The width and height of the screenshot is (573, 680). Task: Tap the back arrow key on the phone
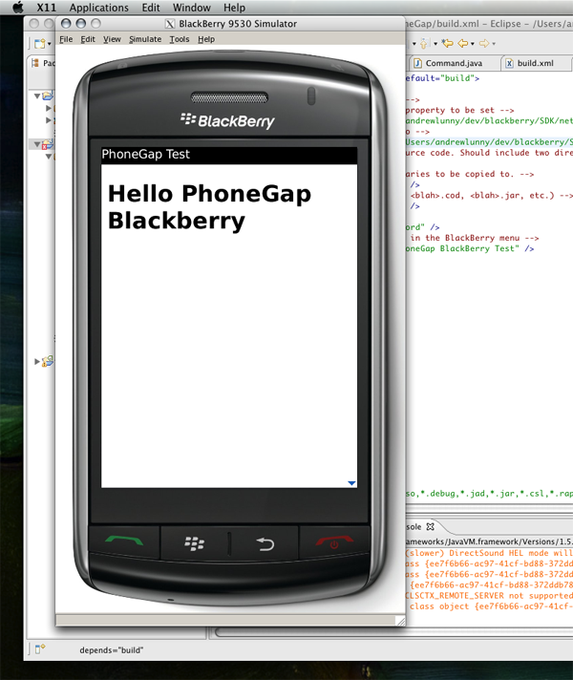pos(265,543)
